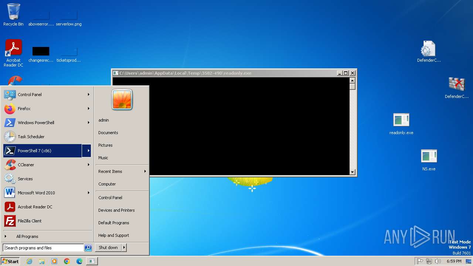Expand Control Panel submenu arrow
473x266 pixels.
click(88, 95)
